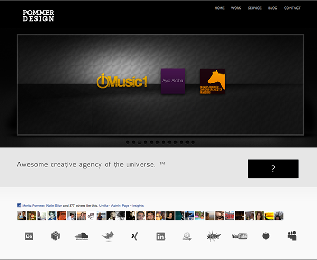Select the last slideshow pagination dot
Screen dimensions: 317x260
pyautogui.click(x=193, y=142)
